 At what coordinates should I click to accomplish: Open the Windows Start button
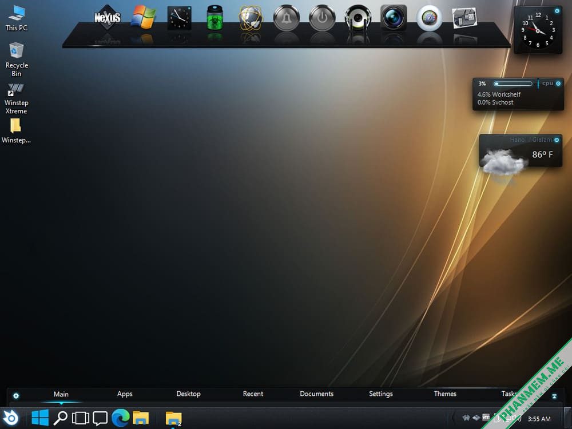tap(40, 418)
